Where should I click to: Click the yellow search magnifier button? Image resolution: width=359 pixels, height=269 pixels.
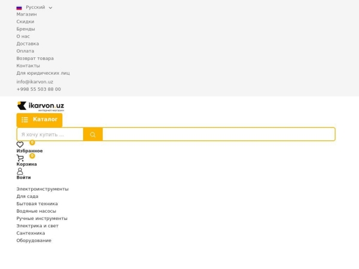pyautogui.click(x=93, y=134)
